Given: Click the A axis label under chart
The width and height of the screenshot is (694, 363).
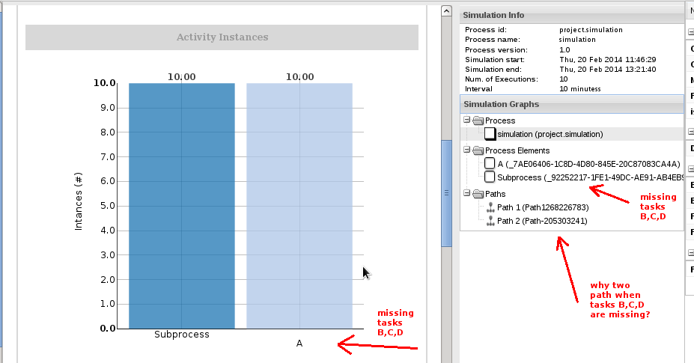Looking at the screenshot, I should pyautogui.click(x=299, y=344).
